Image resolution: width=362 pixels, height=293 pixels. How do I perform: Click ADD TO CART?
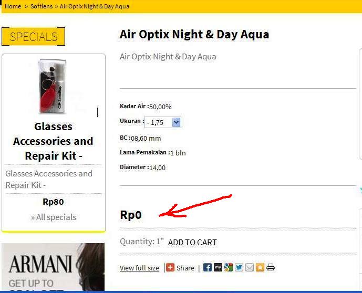192,242
